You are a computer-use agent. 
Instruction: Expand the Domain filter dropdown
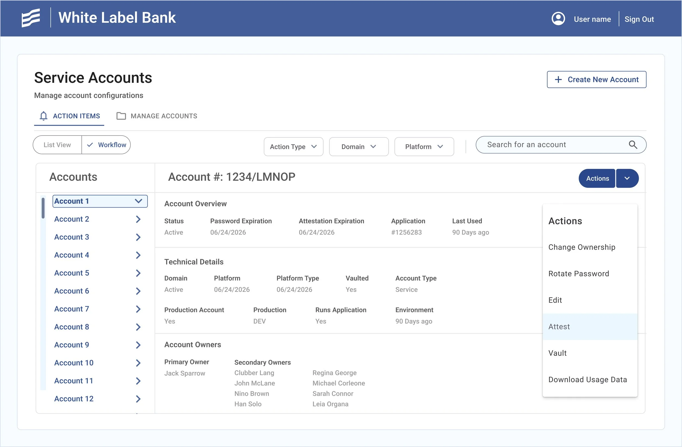coord(358,147)
